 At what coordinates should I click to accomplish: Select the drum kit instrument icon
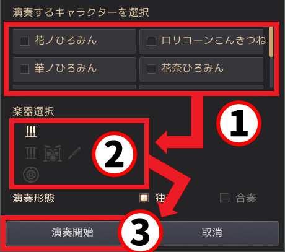(x=53, y=153)
